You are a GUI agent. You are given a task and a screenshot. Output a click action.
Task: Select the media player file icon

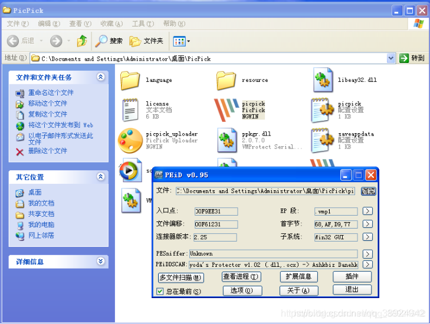point(130,170)
